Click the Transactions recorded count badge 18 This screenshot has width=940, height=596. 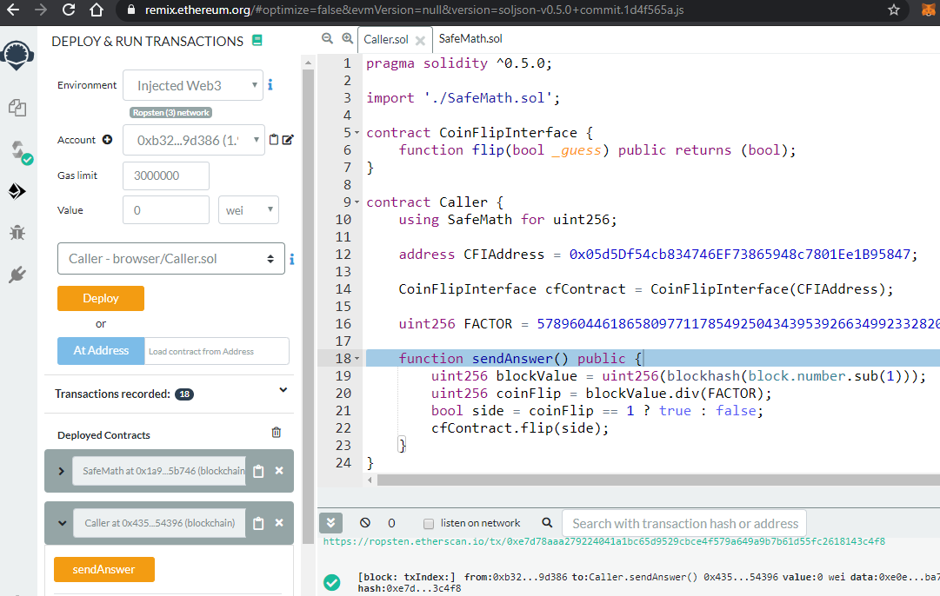tap(184, 394)
